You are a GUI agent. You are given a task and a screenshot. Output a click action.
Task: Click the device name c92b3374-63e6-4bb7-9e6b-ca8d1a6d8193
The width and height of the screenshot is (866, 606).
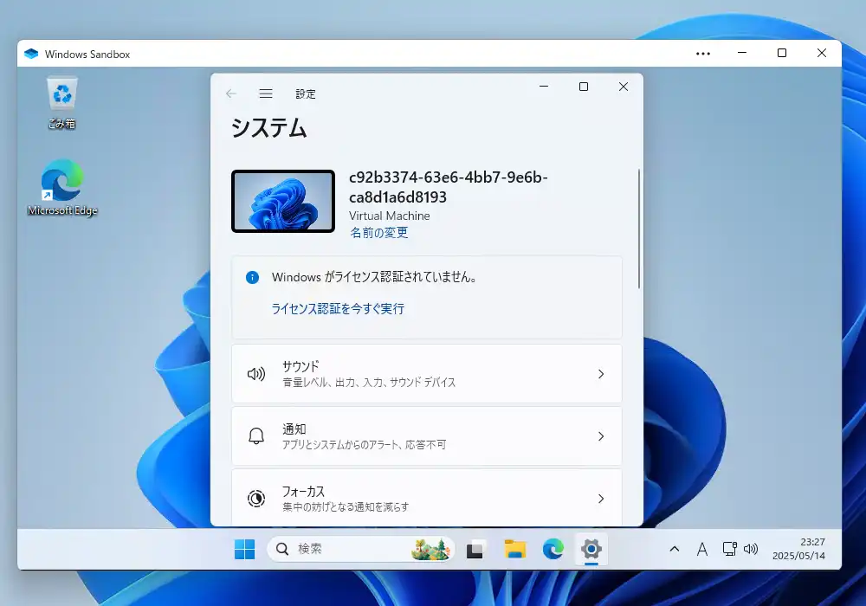click(x=448, y=187)
